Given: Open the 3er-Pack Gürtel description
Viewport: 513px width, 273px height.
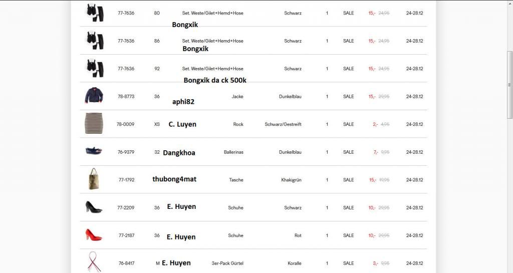Looking at the screenshot, I should click(227, 263).
